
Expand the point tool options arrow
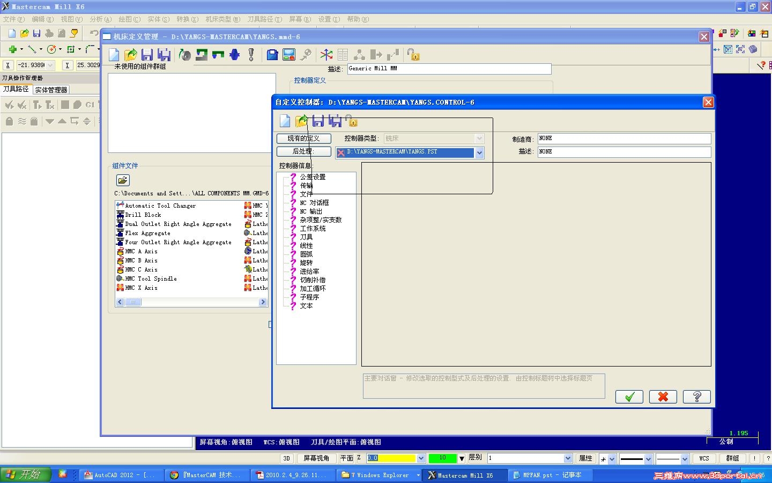click(x=21, y=49)
